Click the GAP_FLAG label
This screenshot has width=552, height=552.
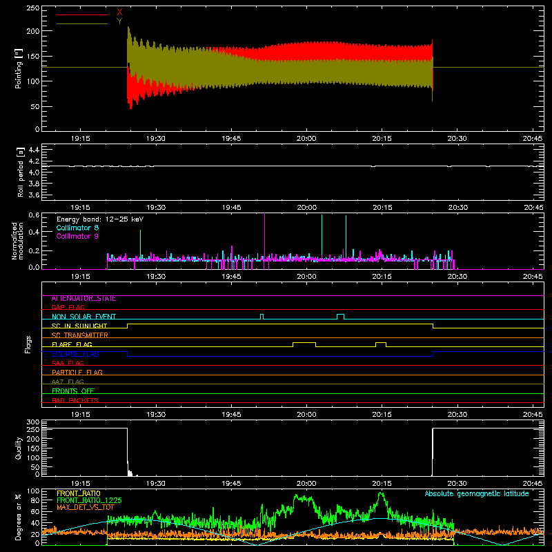(68, 307)
